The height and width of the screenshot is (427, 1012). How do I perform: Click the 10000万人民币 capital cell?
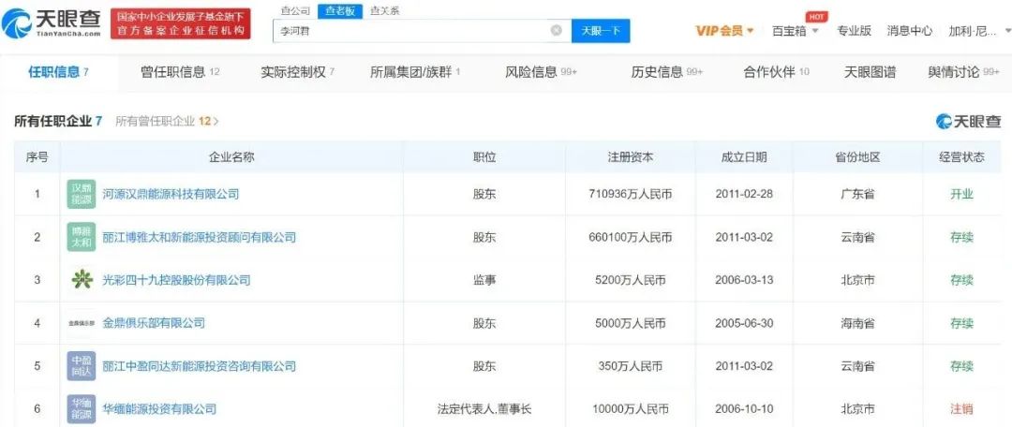631,409
